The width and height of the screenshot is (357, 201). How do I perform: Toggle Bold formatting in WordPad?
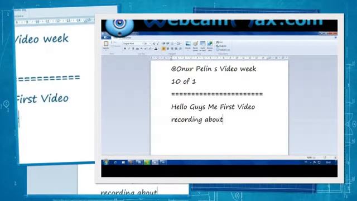pyautogui.click(x=125, y=49)
